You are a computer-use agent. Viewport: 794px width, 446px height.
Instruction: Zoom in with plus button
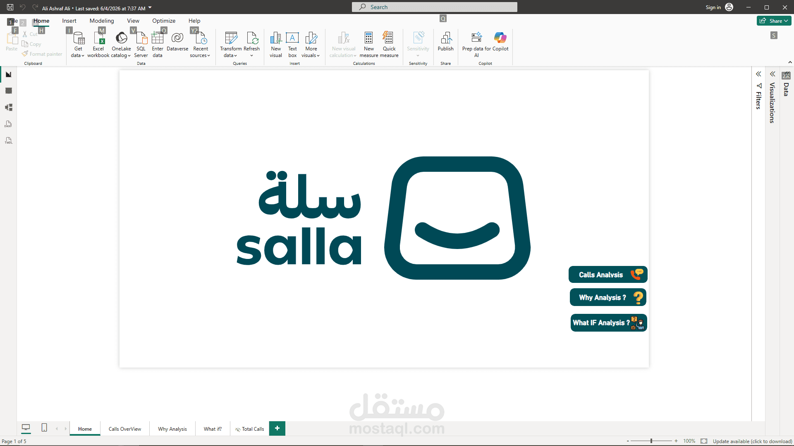[676, 441]
